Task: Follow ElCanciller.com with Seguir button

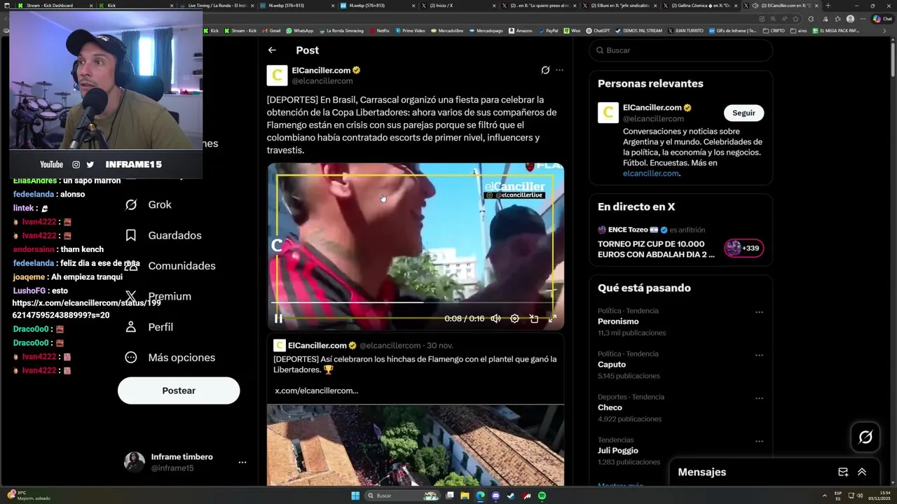Action: coord(744,113)
